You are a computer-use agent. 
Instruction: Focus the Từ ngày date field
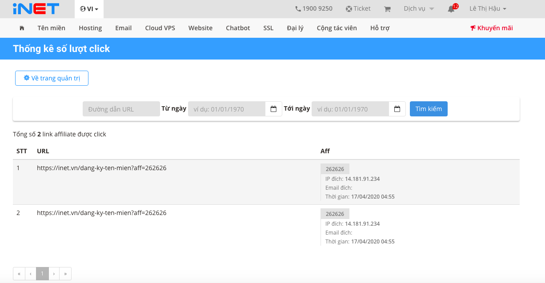227,109
